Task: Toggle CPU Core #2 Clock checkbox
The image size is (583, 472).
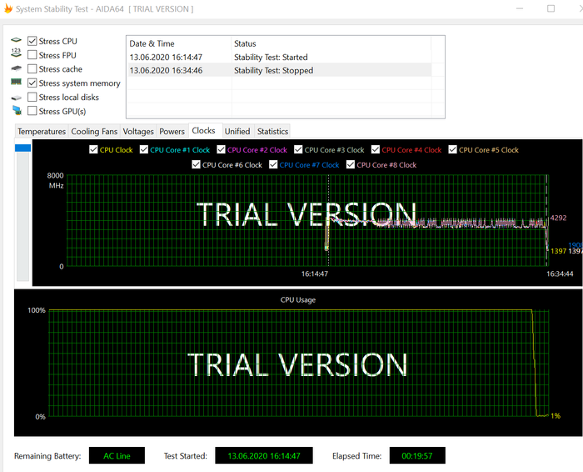Action: (222, 149)
